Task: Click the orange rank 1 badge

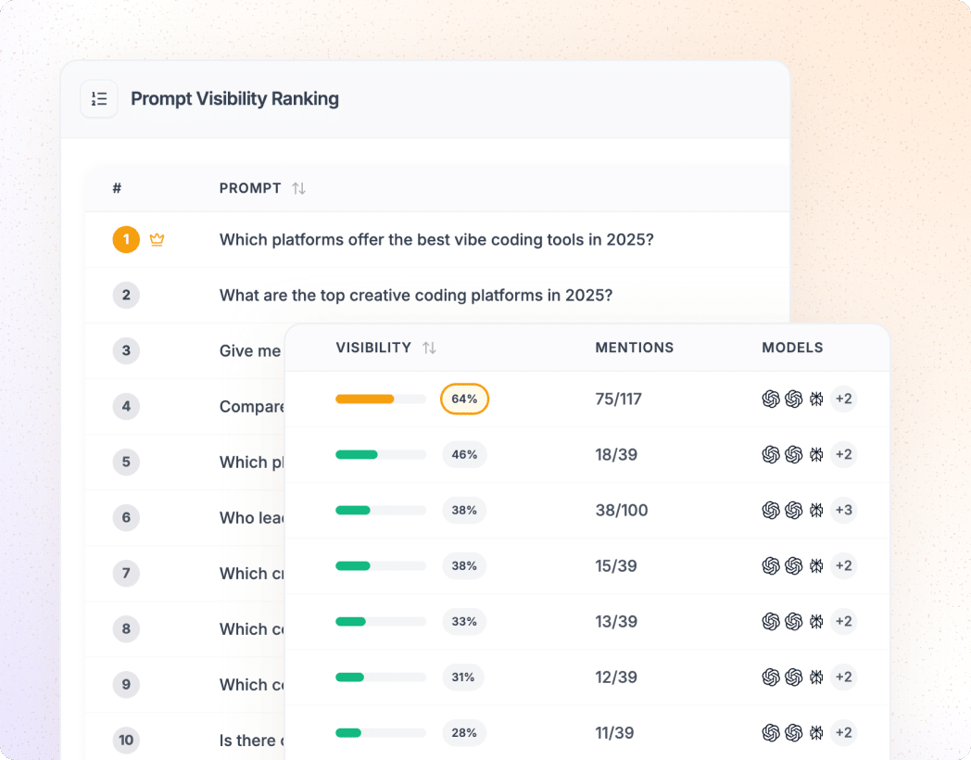Action: 126,240
